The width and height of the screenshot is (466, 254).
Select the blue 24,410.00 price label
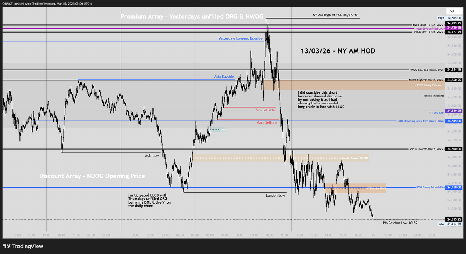[454, 188]
